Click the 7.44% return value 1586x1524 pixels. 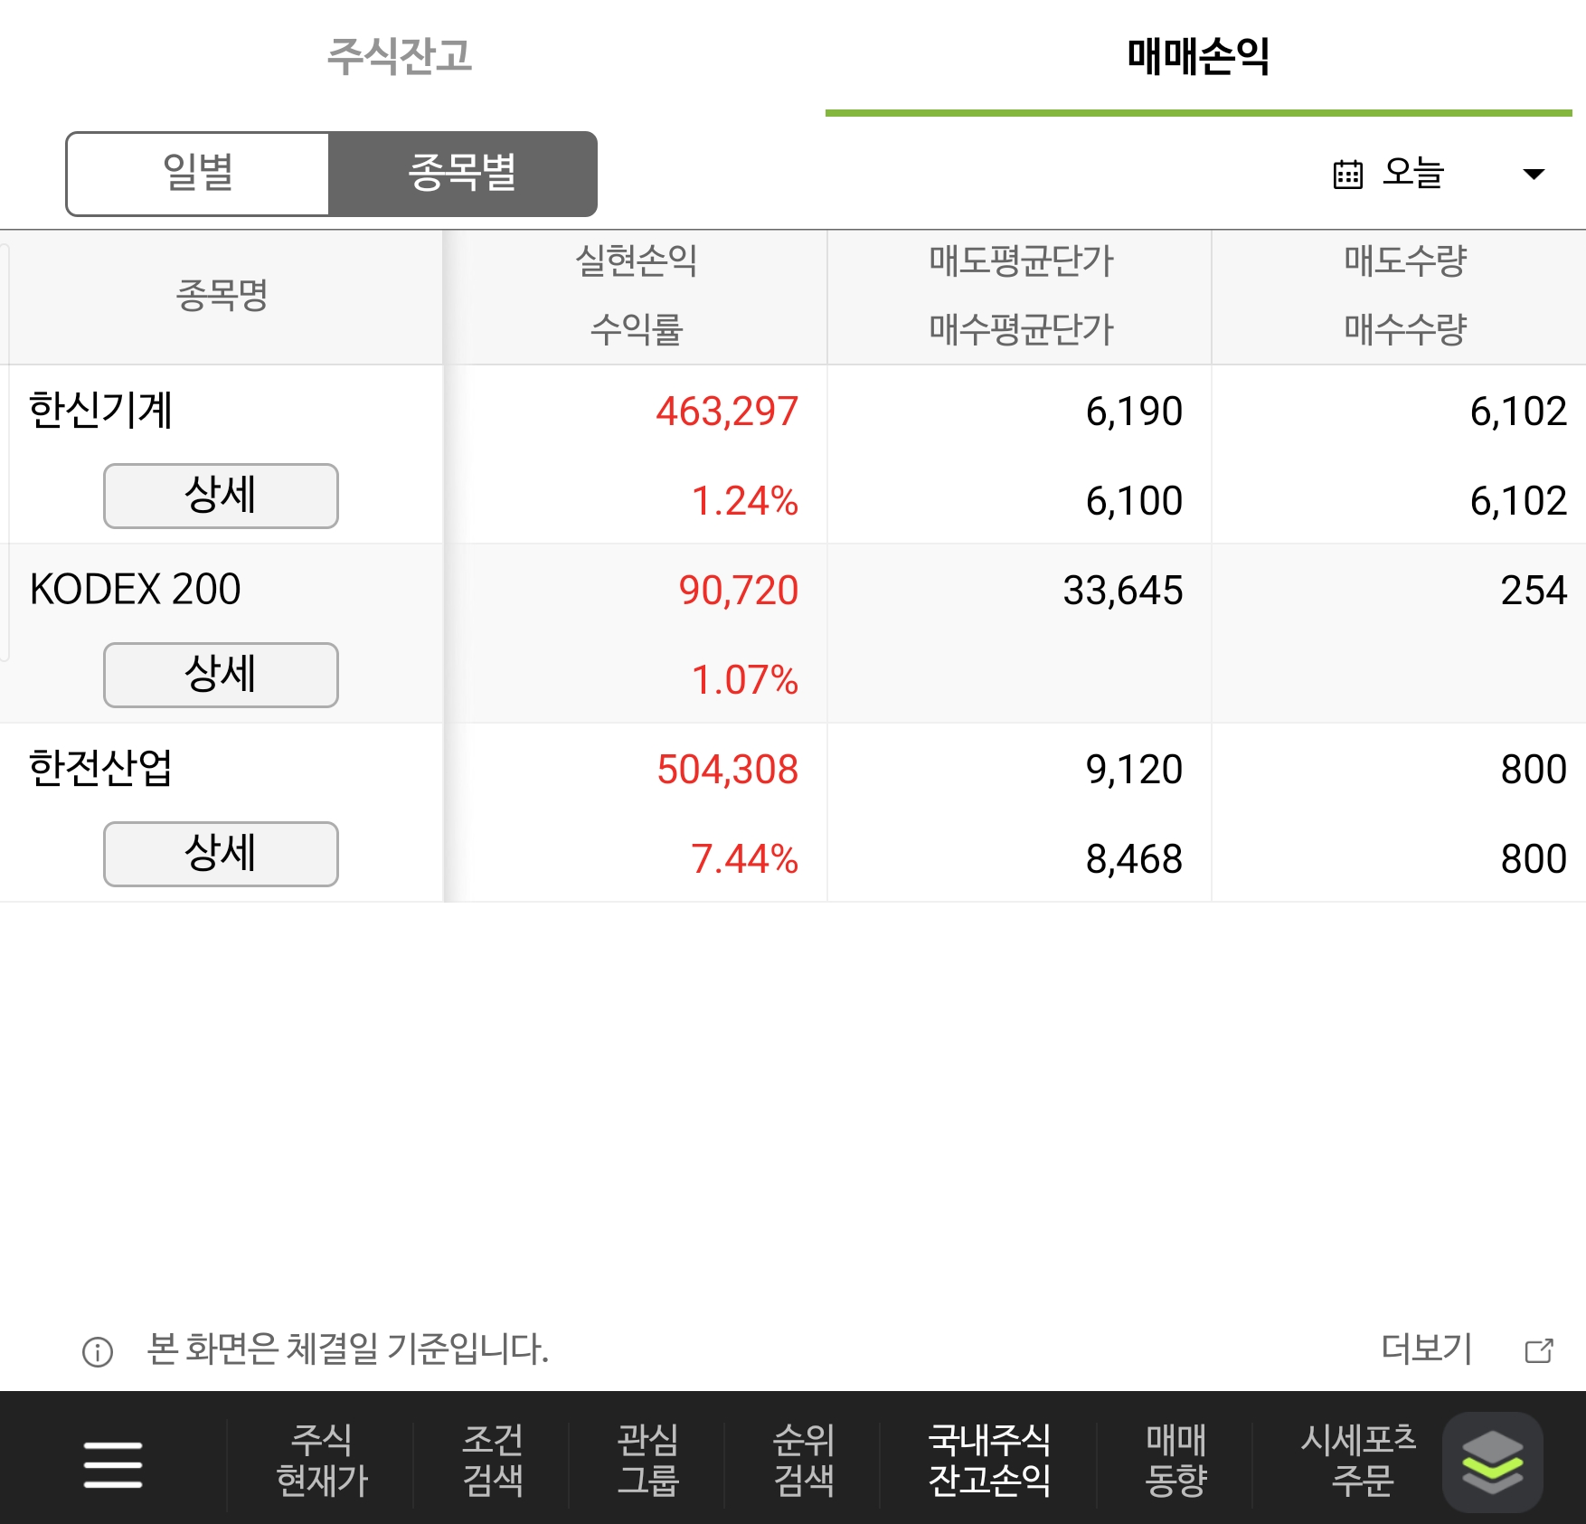pyautogui.click(x=744, y=859)
